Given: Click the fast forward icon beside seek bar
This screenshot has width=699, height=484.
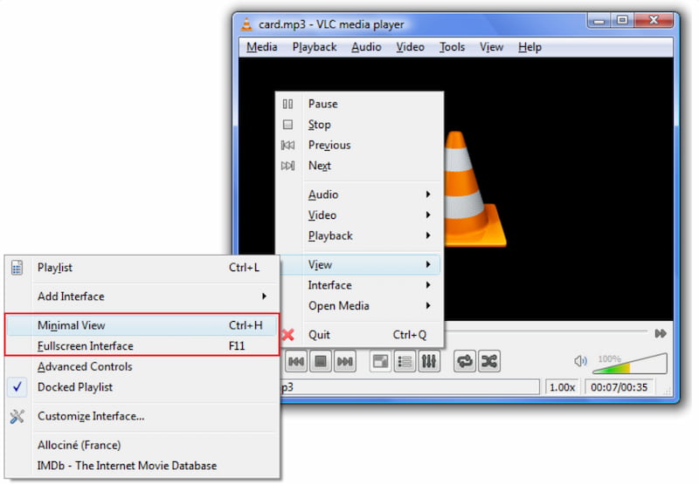Looking at the screenshot, I should pos(661,334).
